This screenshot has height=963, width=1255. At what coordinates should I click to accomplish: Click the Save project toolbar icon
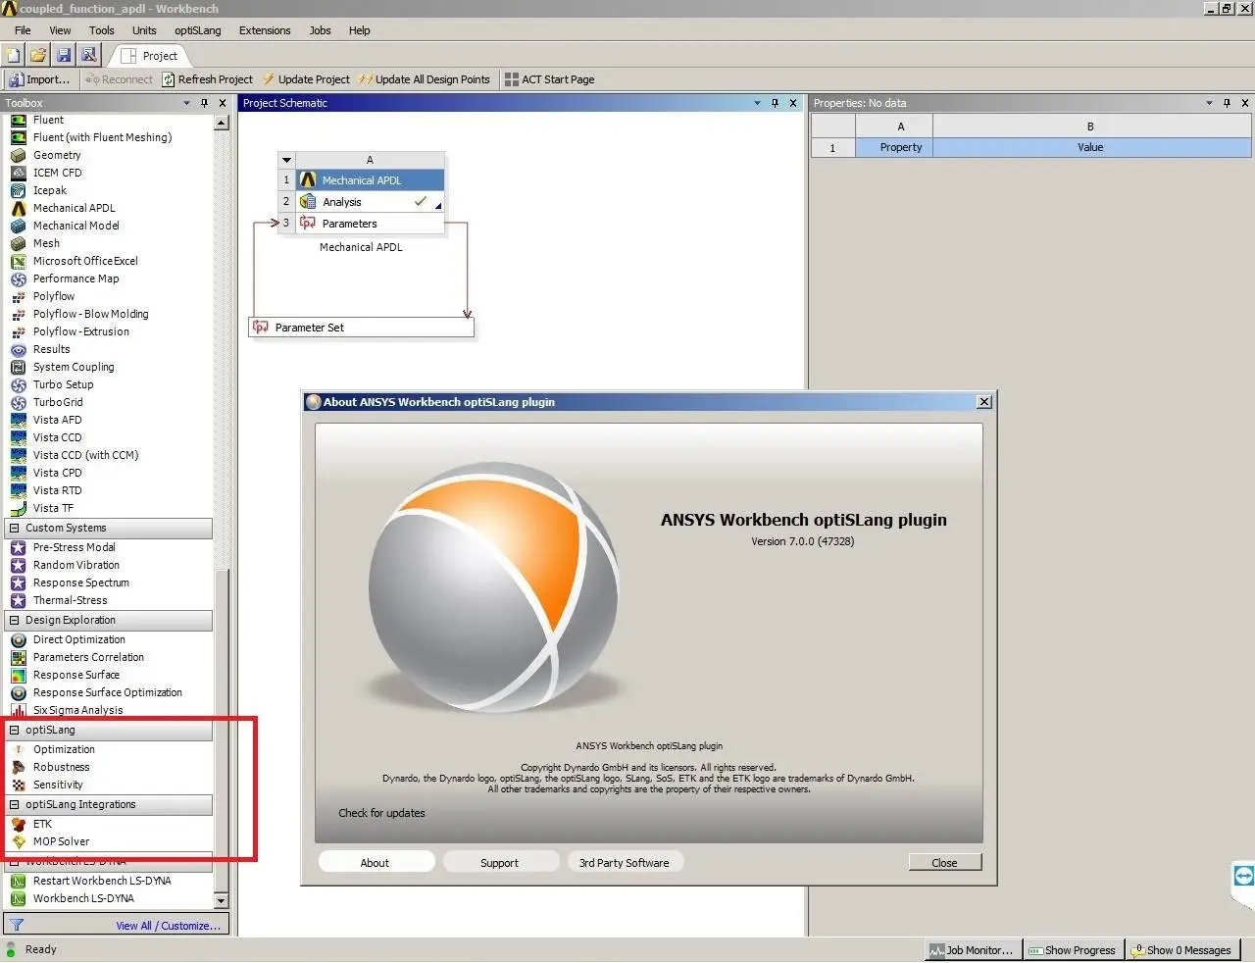pyautogui.click(x=64, y=56)
